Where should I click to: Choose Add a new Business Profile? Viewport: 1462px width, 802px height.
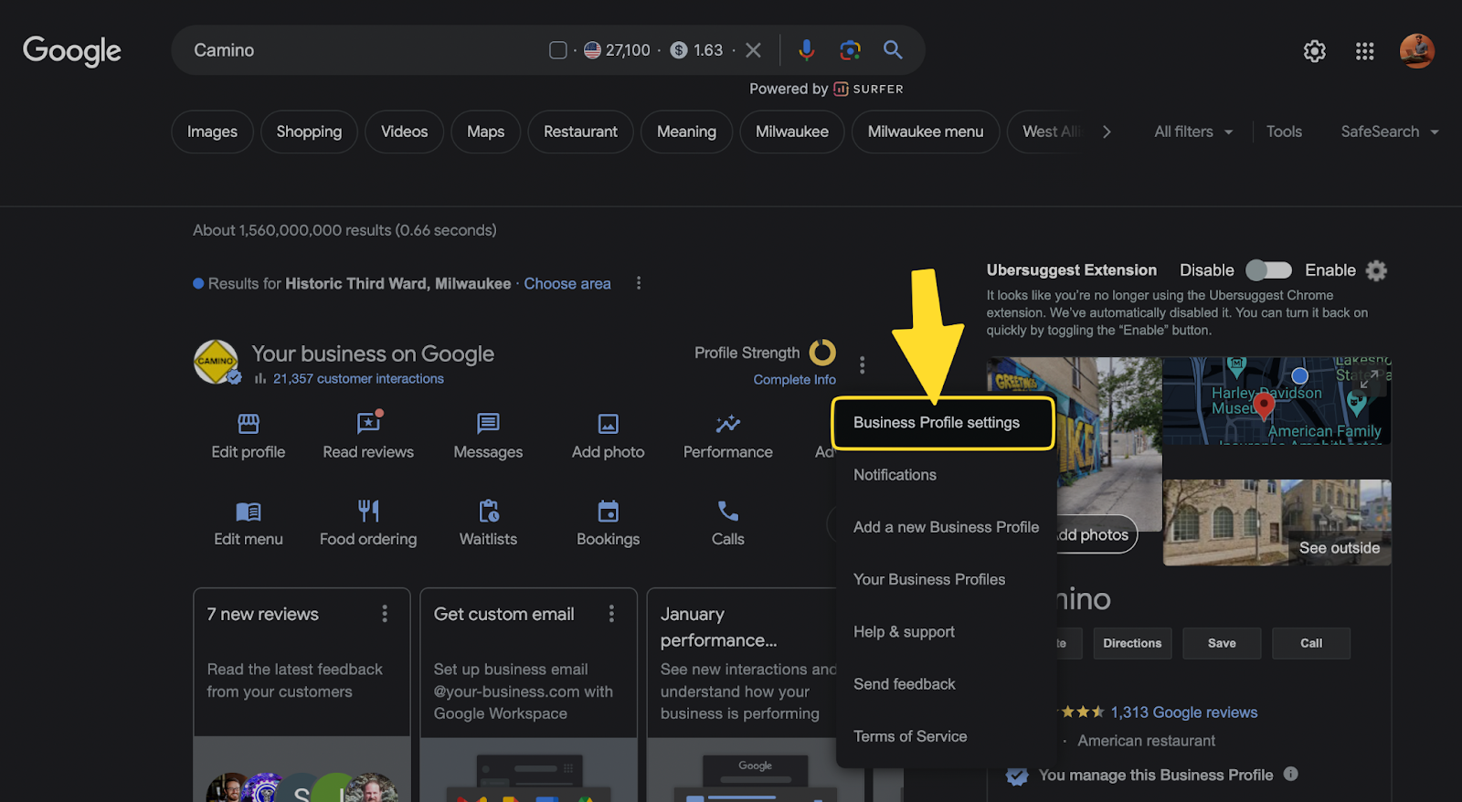pyautogui.click(x=946, y=527)
